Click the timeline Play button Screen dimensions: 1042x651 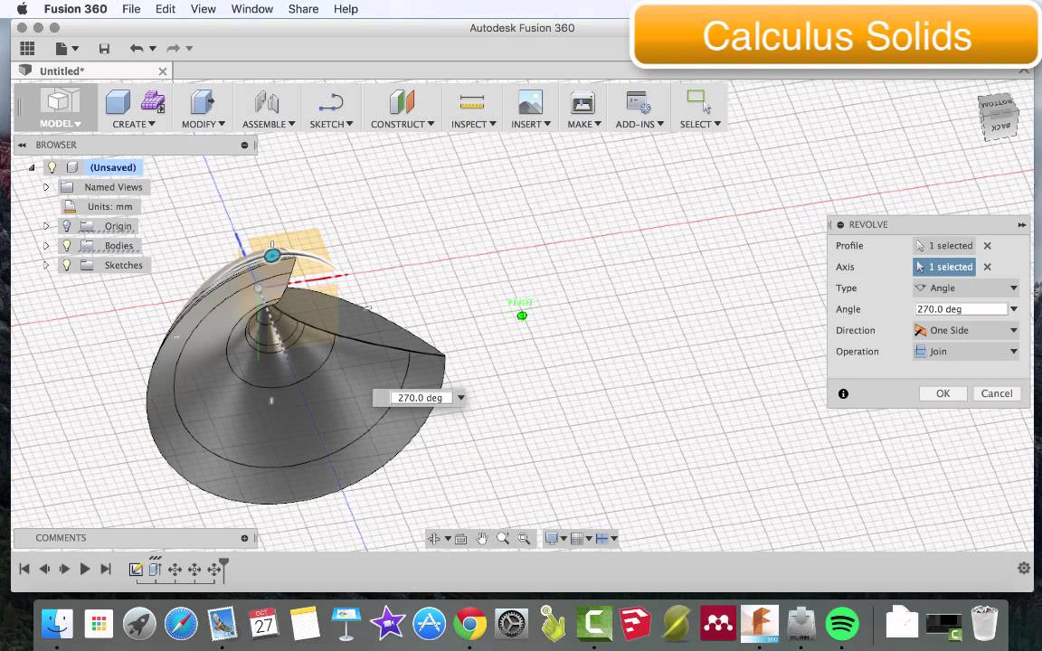[x=84, y=569]
